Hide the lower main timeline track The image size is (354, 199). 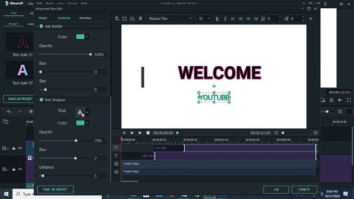[20, 169]
